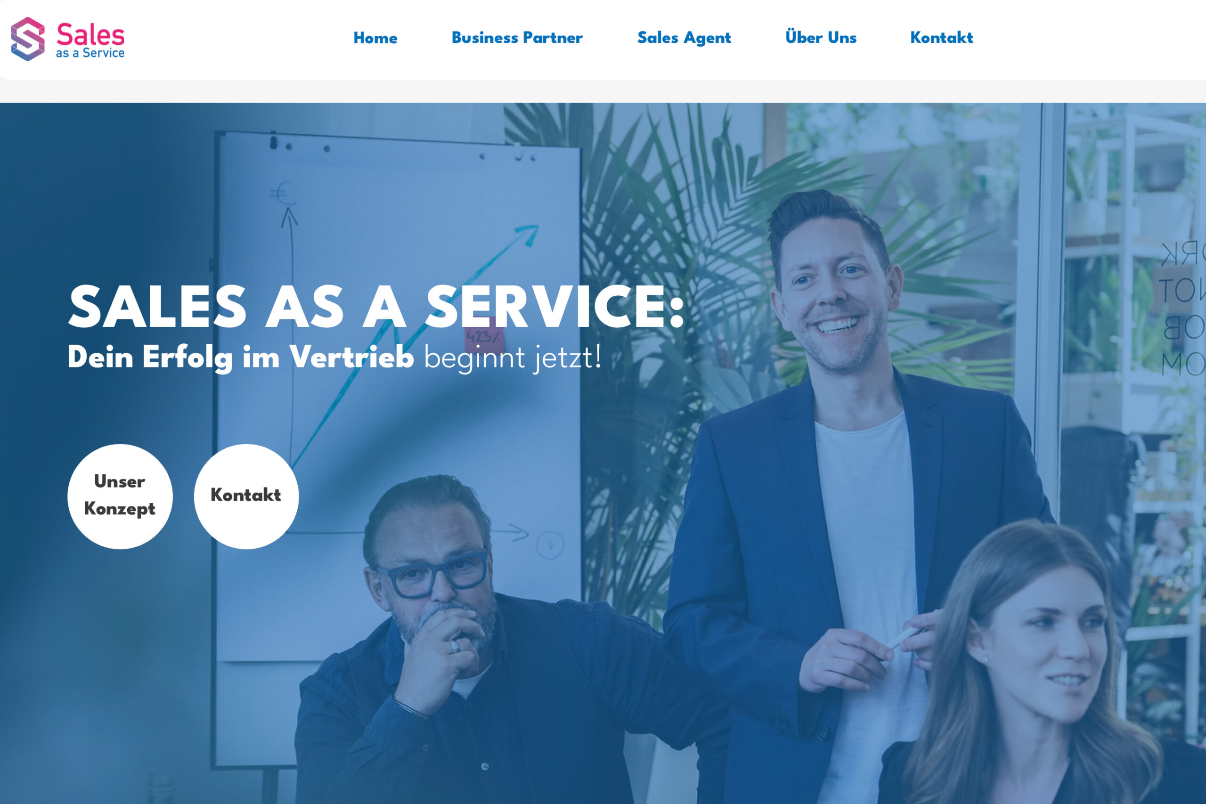Click the hexagon S logo icon
Screen dimensions: 1206x804
click(x=28, y=39)
